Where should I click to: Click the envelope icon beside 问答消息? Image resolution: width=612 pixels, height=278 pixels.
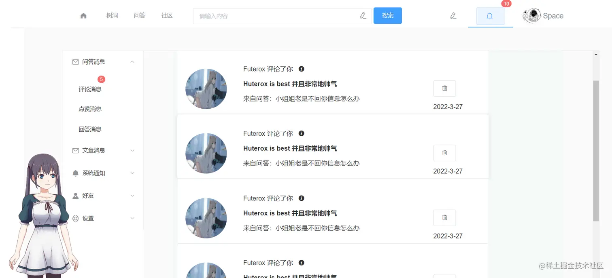pos(75,61)
